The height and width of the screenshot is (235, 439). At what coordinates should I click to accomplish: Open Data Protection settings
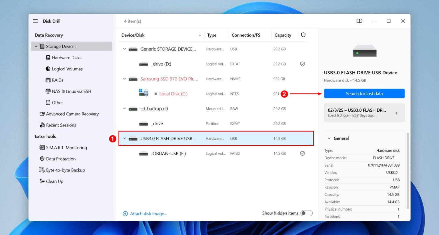click(61, 159)
